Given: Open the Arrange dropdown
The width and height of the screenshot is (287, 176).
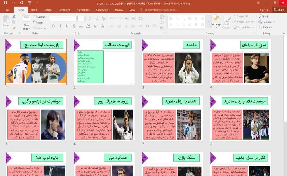Looking at the screenshot, I should pyautogui.click(x=217, y=22).
